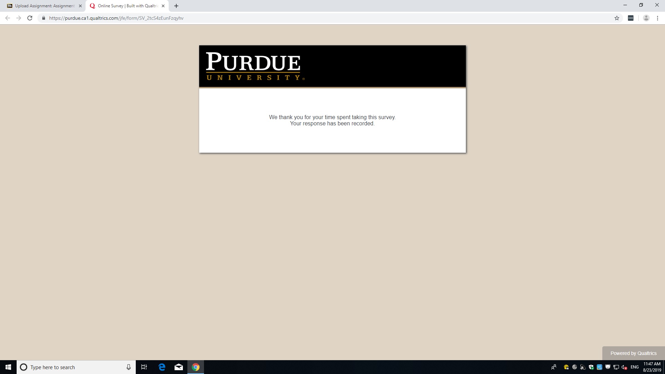Image resolution: width=665 pixels, height=374 pixels.
Task: Open the clock calendar flyout
Action: click(651, 367)
